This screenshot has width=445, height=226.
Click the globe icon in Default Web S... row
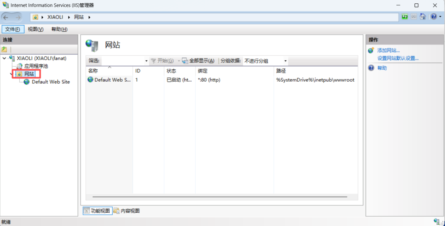point(91,80)
